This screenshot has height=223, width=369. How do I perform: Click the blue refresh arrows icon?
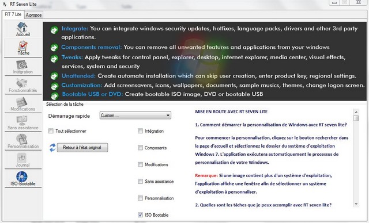(x=52, y=148)
